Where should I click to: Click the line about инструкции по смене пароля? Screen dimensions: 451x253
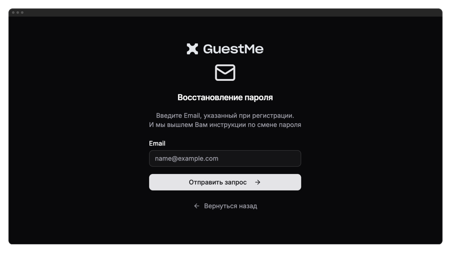[x=225, y=125]
